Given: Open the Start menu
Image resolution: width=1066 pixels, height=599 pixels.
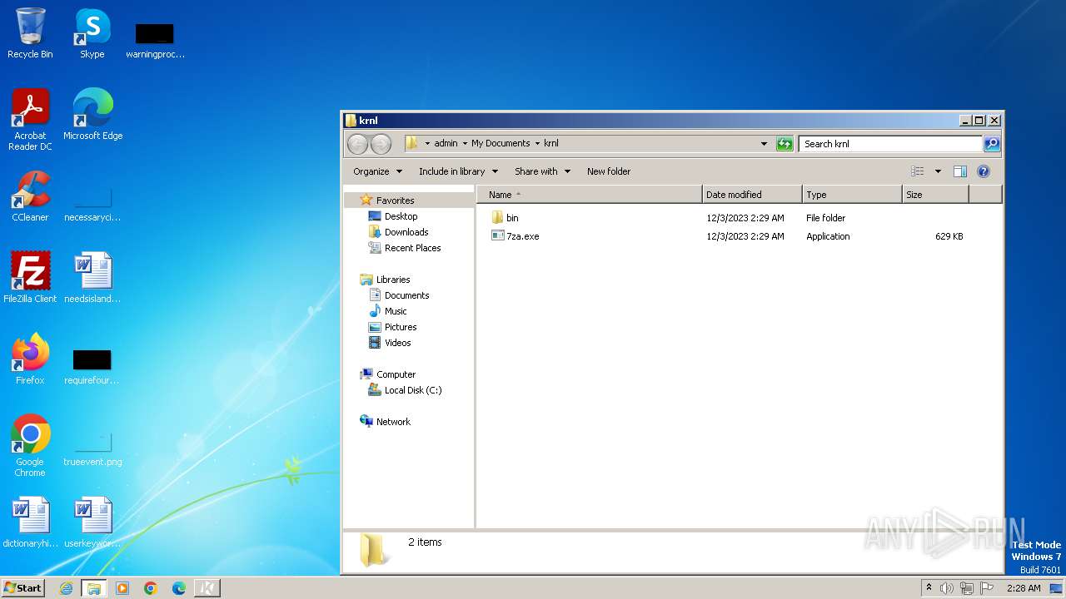Looking at the screenshot, I should coord(22,588).
